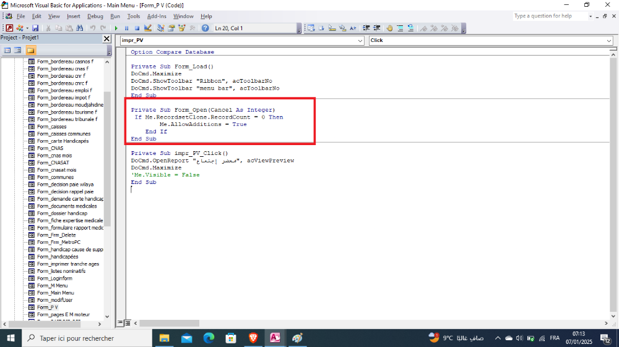The image size is (619, 347).
Task: Open File Explorer from taskbar
Action: (x=164, y=338)
